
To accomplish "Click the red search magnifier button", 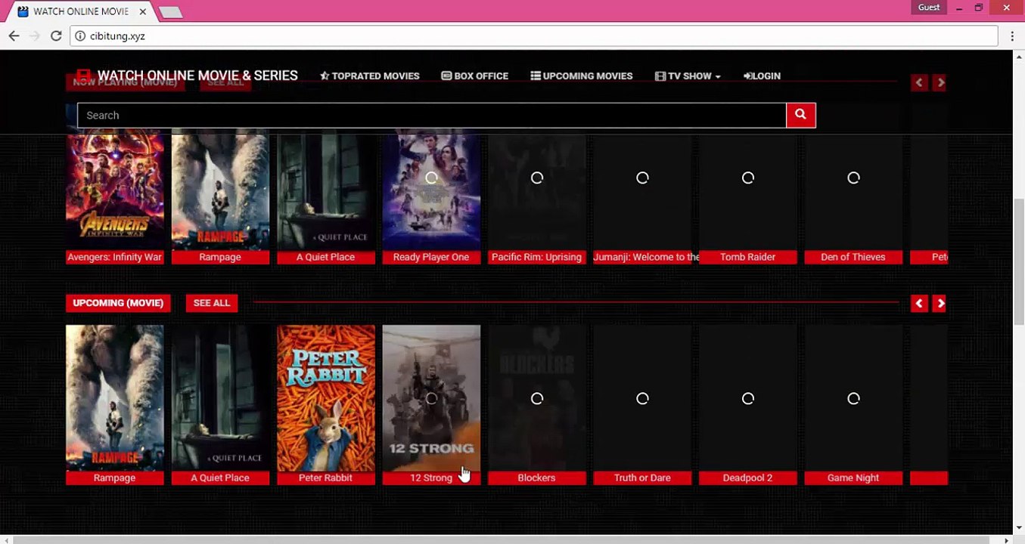I will [800, 115].
